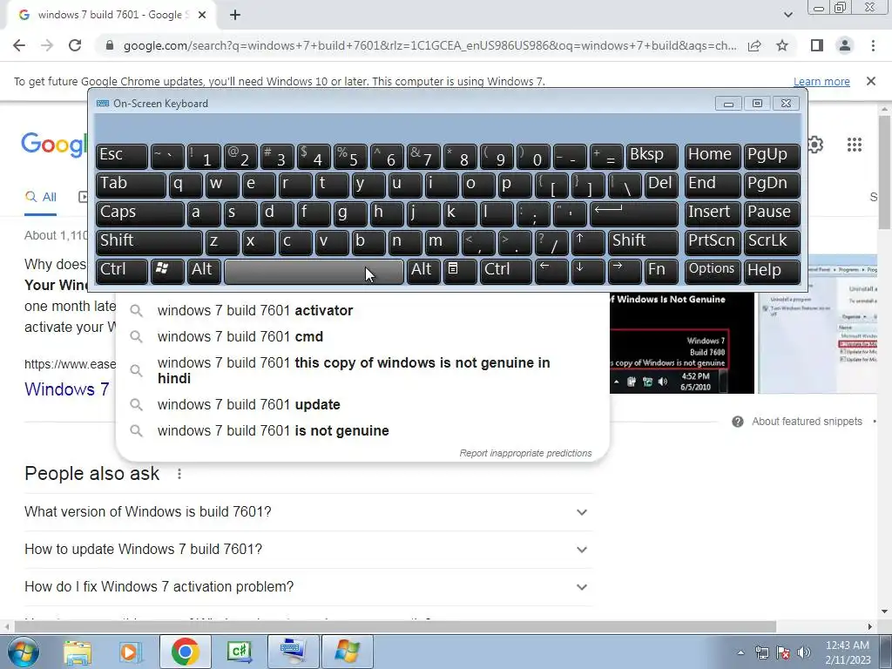Click Report inappropriate predictions link

pyautogui.click(x=525, y=453)
